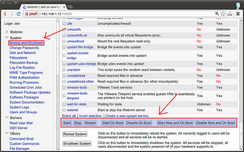Collapse the Others category
244x152 pixels.
tap(7, 133)
